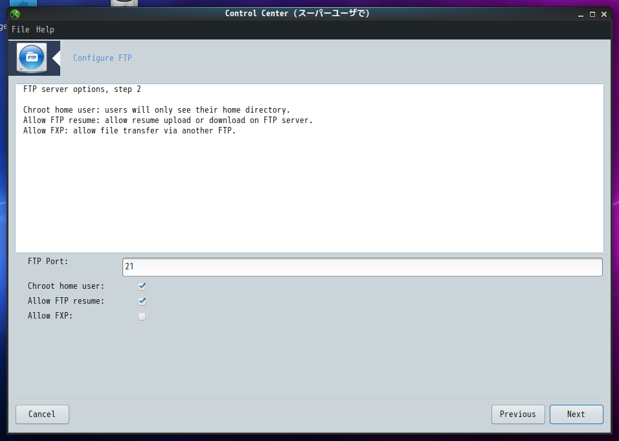Enable the Allow FXP checkbox

pyautogui.click(x=142, y=316)
